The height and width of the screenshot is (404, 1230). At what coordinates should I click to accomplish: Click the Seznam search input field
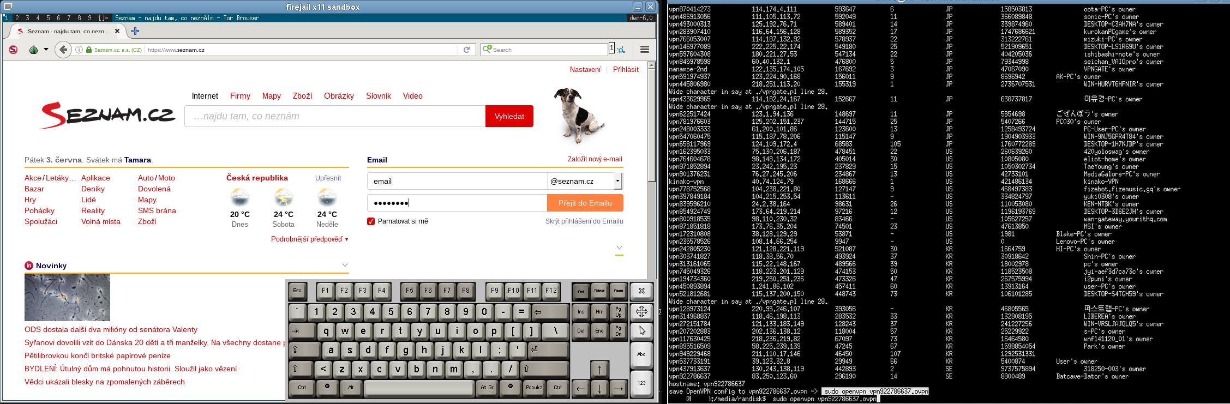(x=335, y=116)
